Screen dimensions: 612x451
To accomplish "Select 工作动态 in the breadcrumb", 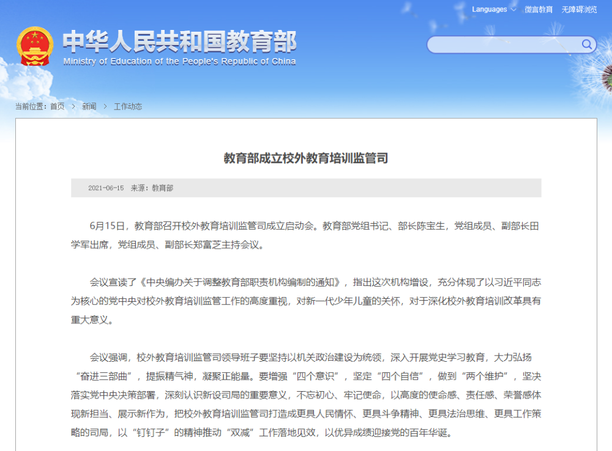I will click(128, 106).
